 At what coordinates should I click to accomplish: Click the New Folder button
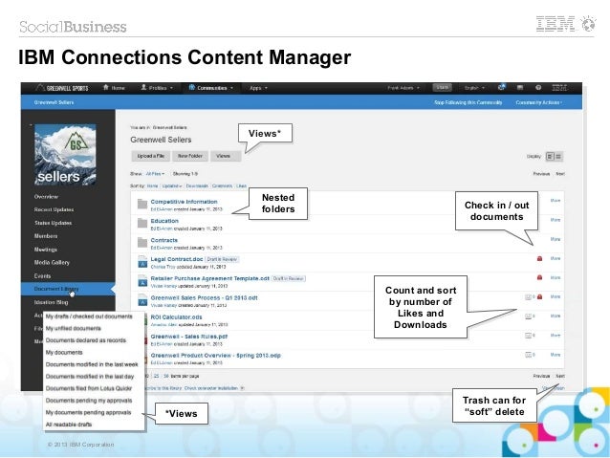pyautogui.click(x=190, y=156)
